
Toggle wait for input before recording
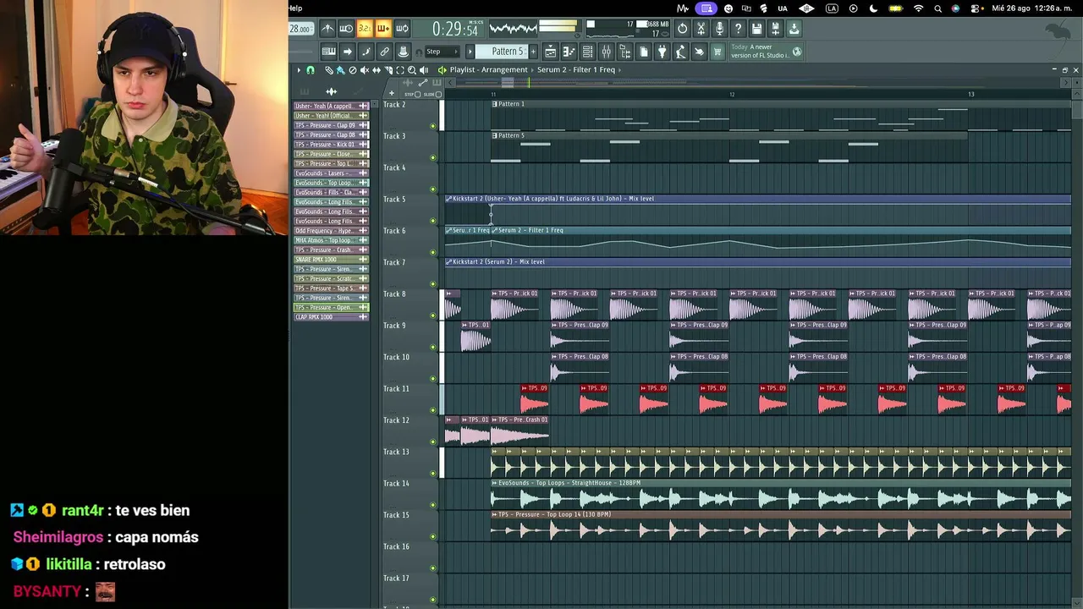click(346, 29)
